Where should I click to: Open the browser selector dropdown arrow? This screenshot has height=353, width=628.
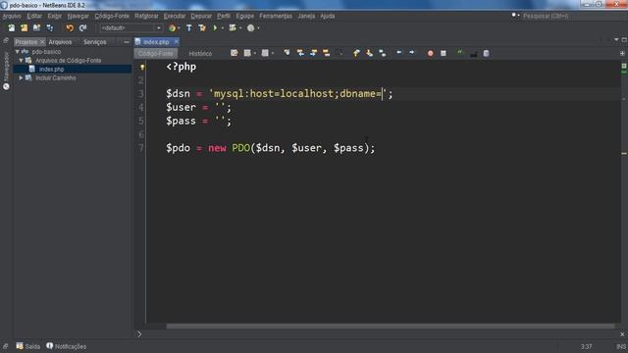(x=179, y=28)
